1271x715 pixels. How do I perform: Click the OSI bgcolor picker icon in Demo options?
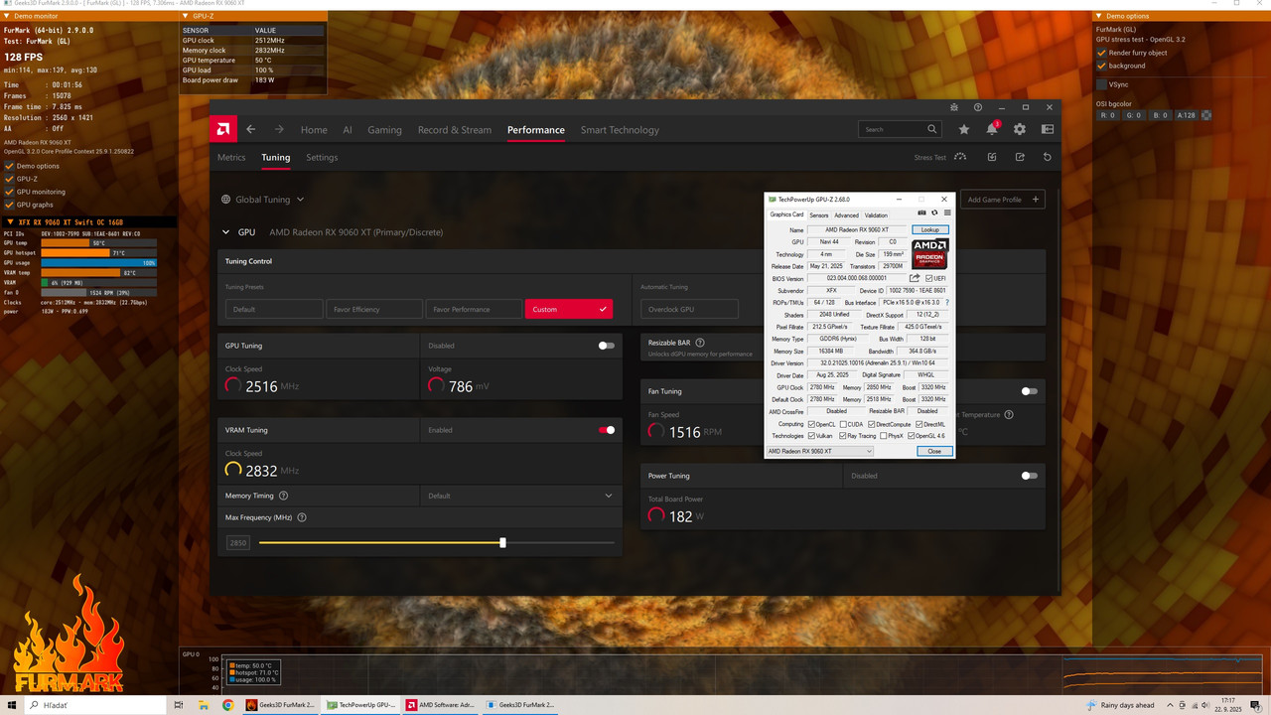[1206, 115]
